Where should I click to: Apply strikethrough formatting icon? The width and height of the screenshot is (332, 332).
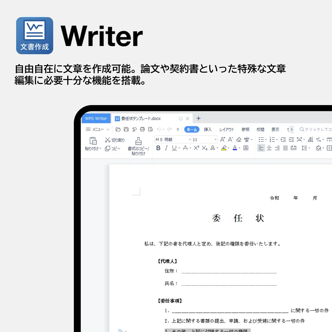pos(185,148)
